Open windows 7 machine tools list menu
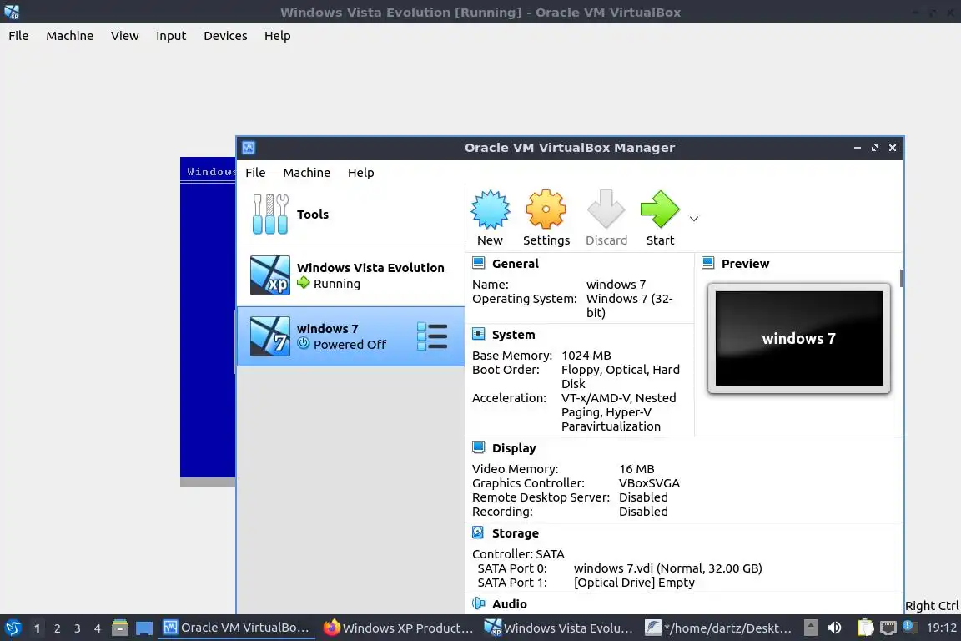 [432, 336]
